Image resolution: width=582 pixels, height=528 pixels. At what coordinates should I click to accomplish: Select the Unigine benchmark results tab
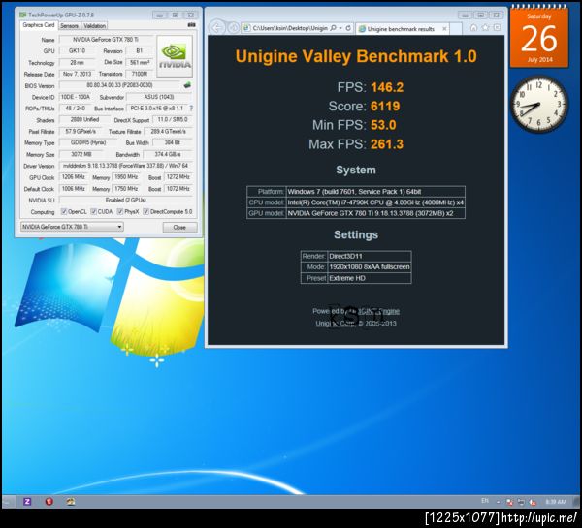401,29
